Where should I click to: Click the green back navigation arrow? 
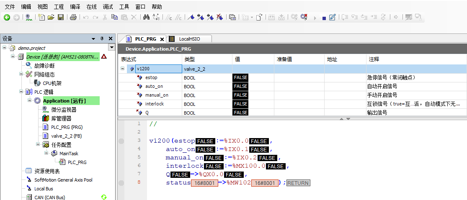click(x=7, y=17)
